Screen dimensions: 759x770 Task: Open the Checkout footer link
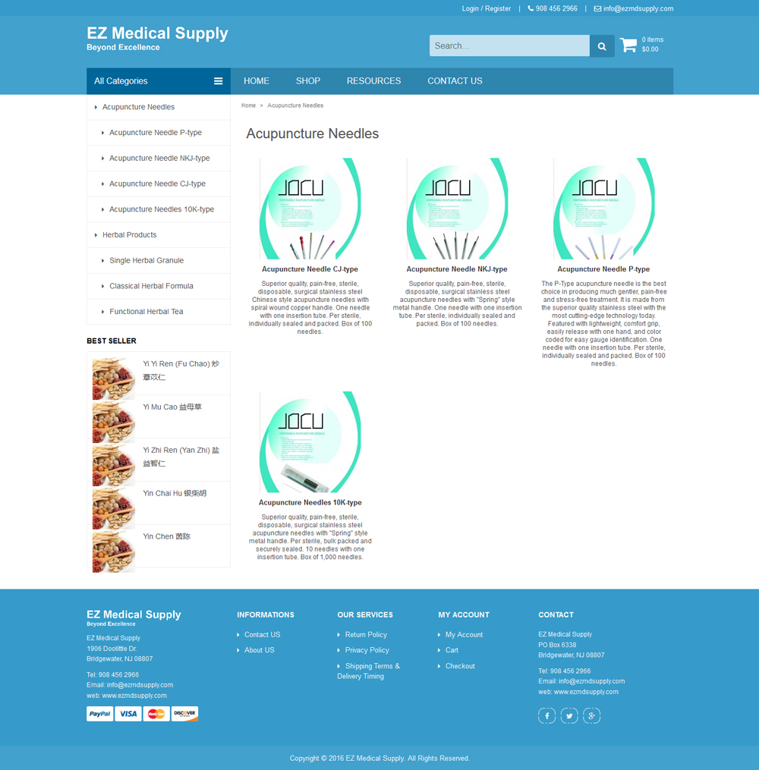[x=460, y=666]
